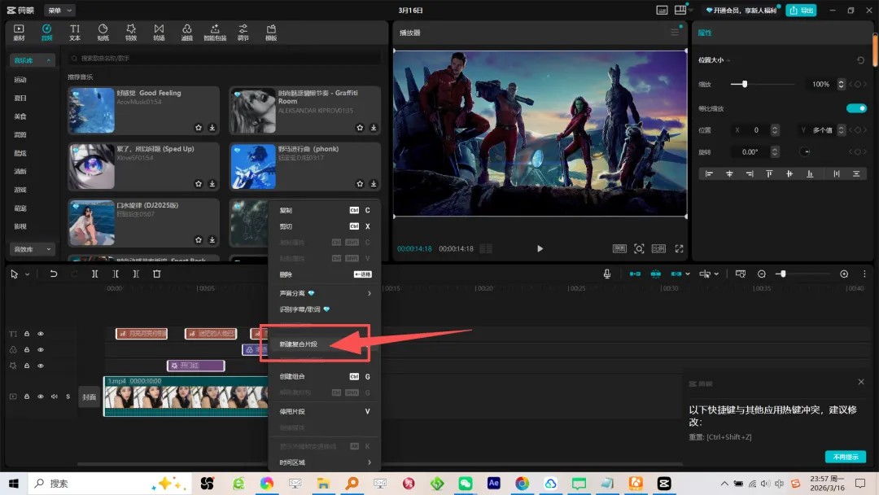879x495 pixels.
Task: Click 开通会员 membership link
Action: [741, 11]
